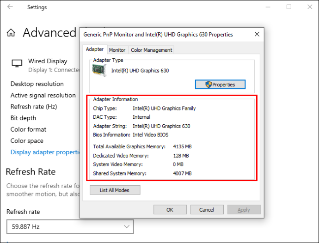Screen dimensions: 319x243
Task: Click the '4007 MB' shared system memory value
Action: point(182,173)
